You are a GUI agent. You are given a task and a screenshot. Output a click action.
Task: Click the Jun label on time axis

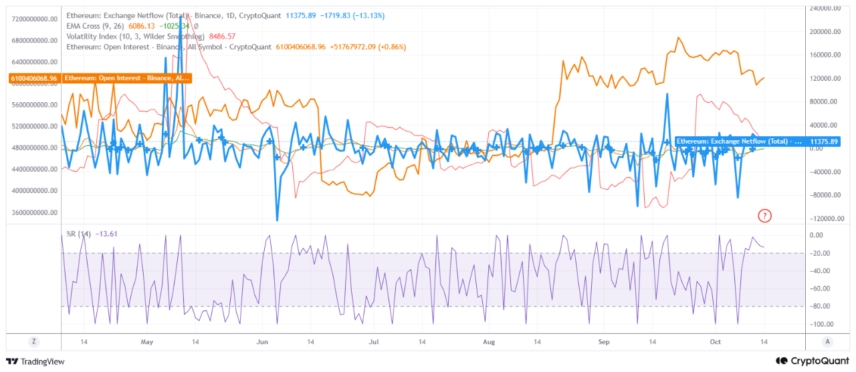click(x=262, y=342)
